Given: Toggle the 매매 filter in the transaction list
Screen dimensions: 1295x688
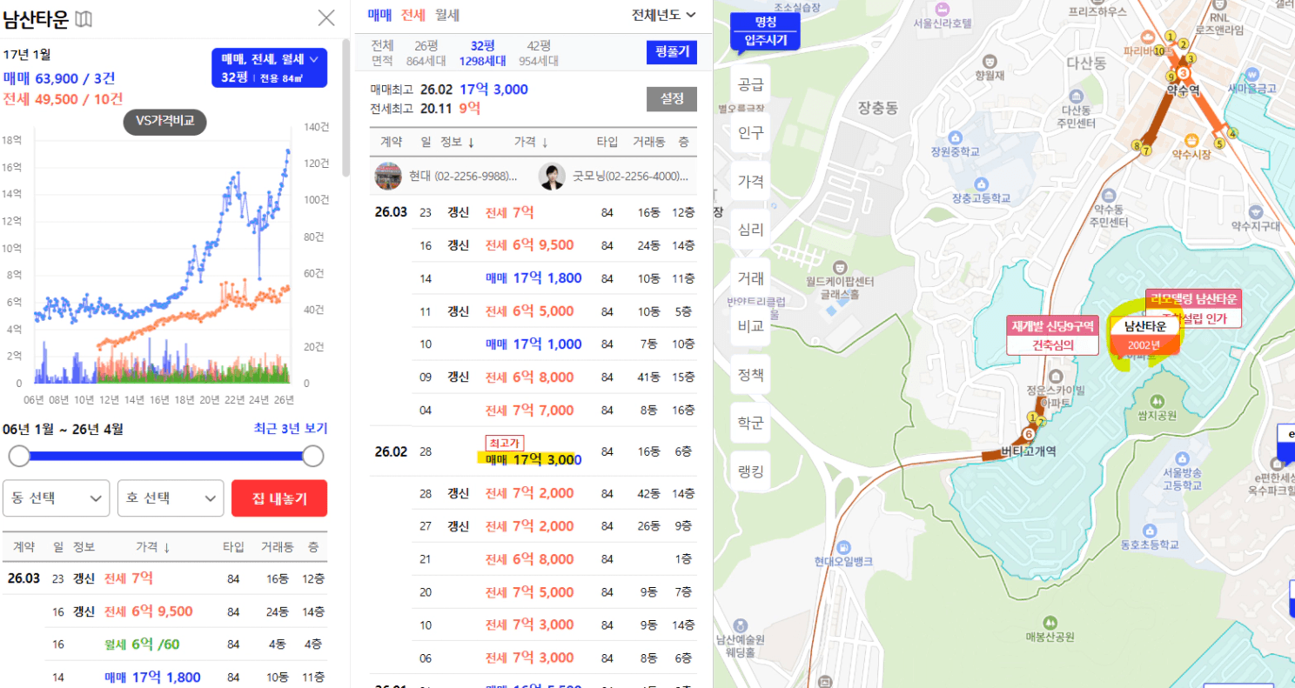Looking at the screenshot, I should tap(379, 15).
